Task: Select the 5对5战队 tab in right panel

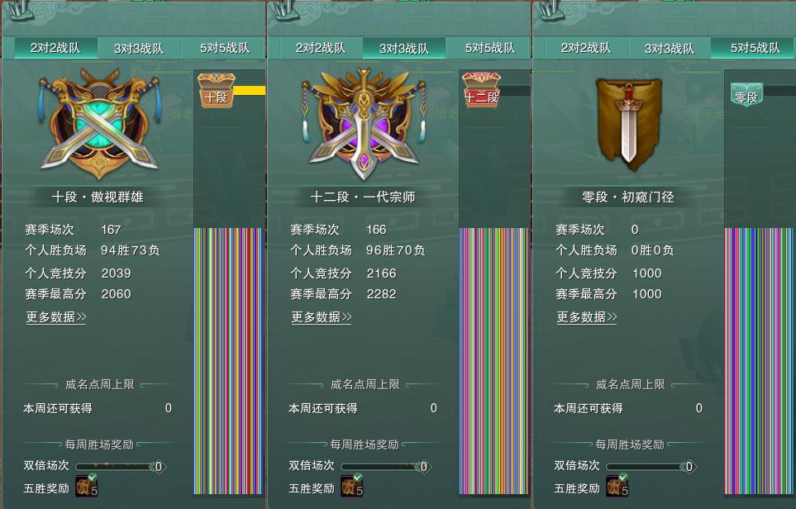Action: 755,48
